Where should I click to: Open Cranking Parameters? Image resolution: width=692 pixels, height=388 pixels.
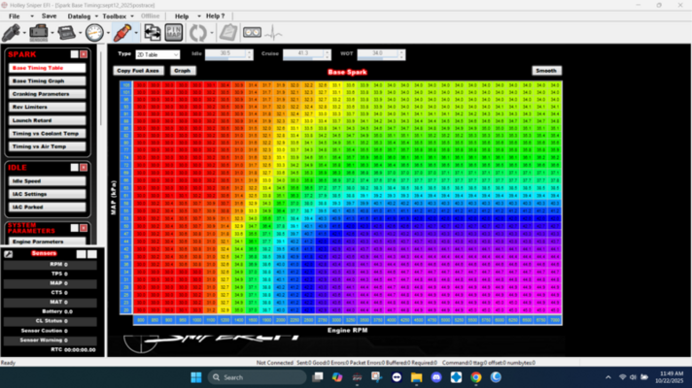pos(47,94)
